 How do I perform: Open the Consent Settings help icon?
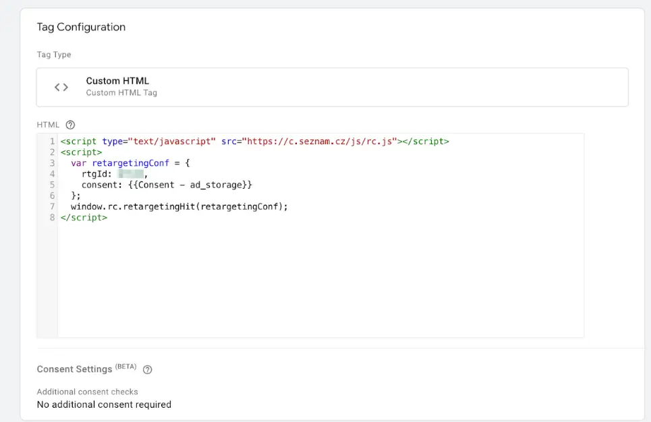click(x=147, y=369)
